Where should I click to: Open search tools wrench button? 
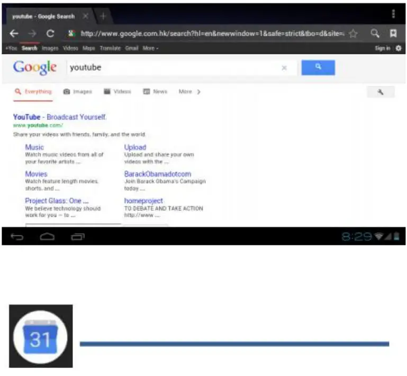(381, 92)
